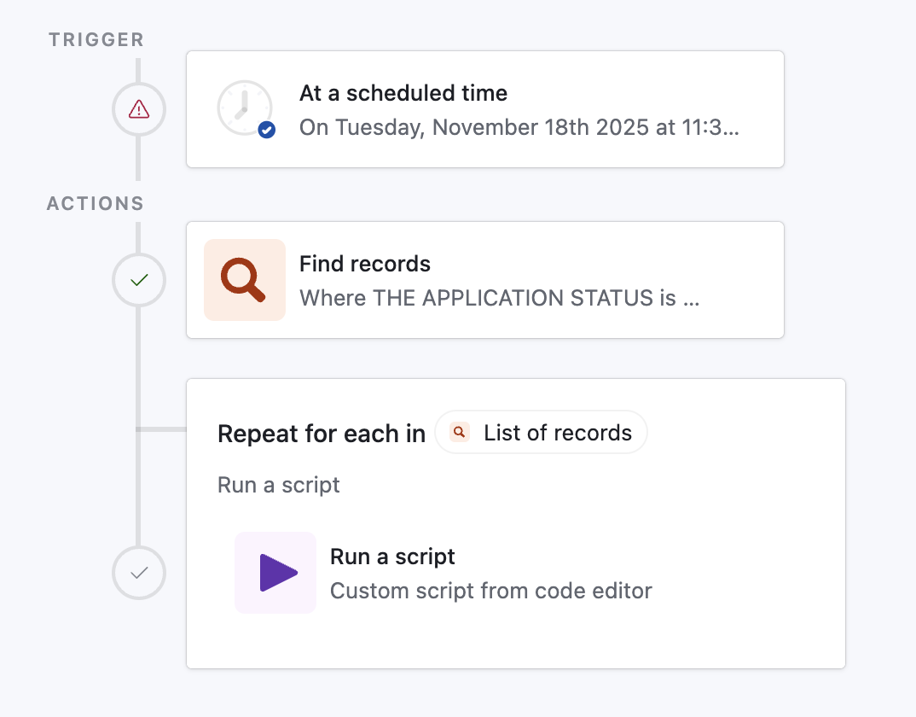This screenshot has width=916, height=717.
Task: Click the trigger warning triangle icon
Action: (x=138, y=109)
